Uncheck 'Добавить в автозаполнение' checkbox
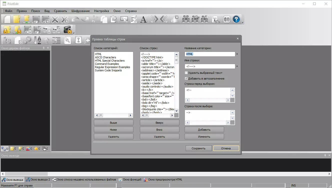The height and width of the screenshot is (188, 332). [x=186, y=79]
